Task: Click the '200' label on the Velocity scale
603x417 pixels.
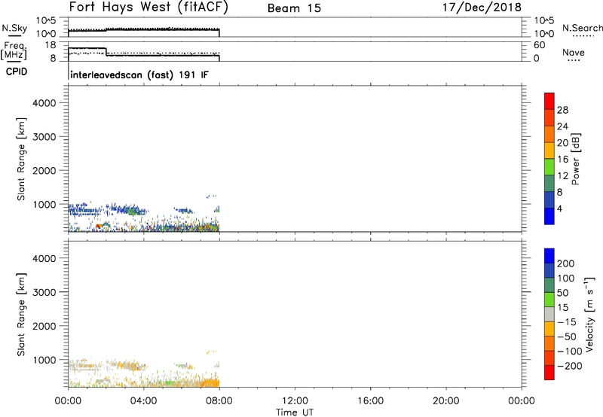Action: pos(566,263)
